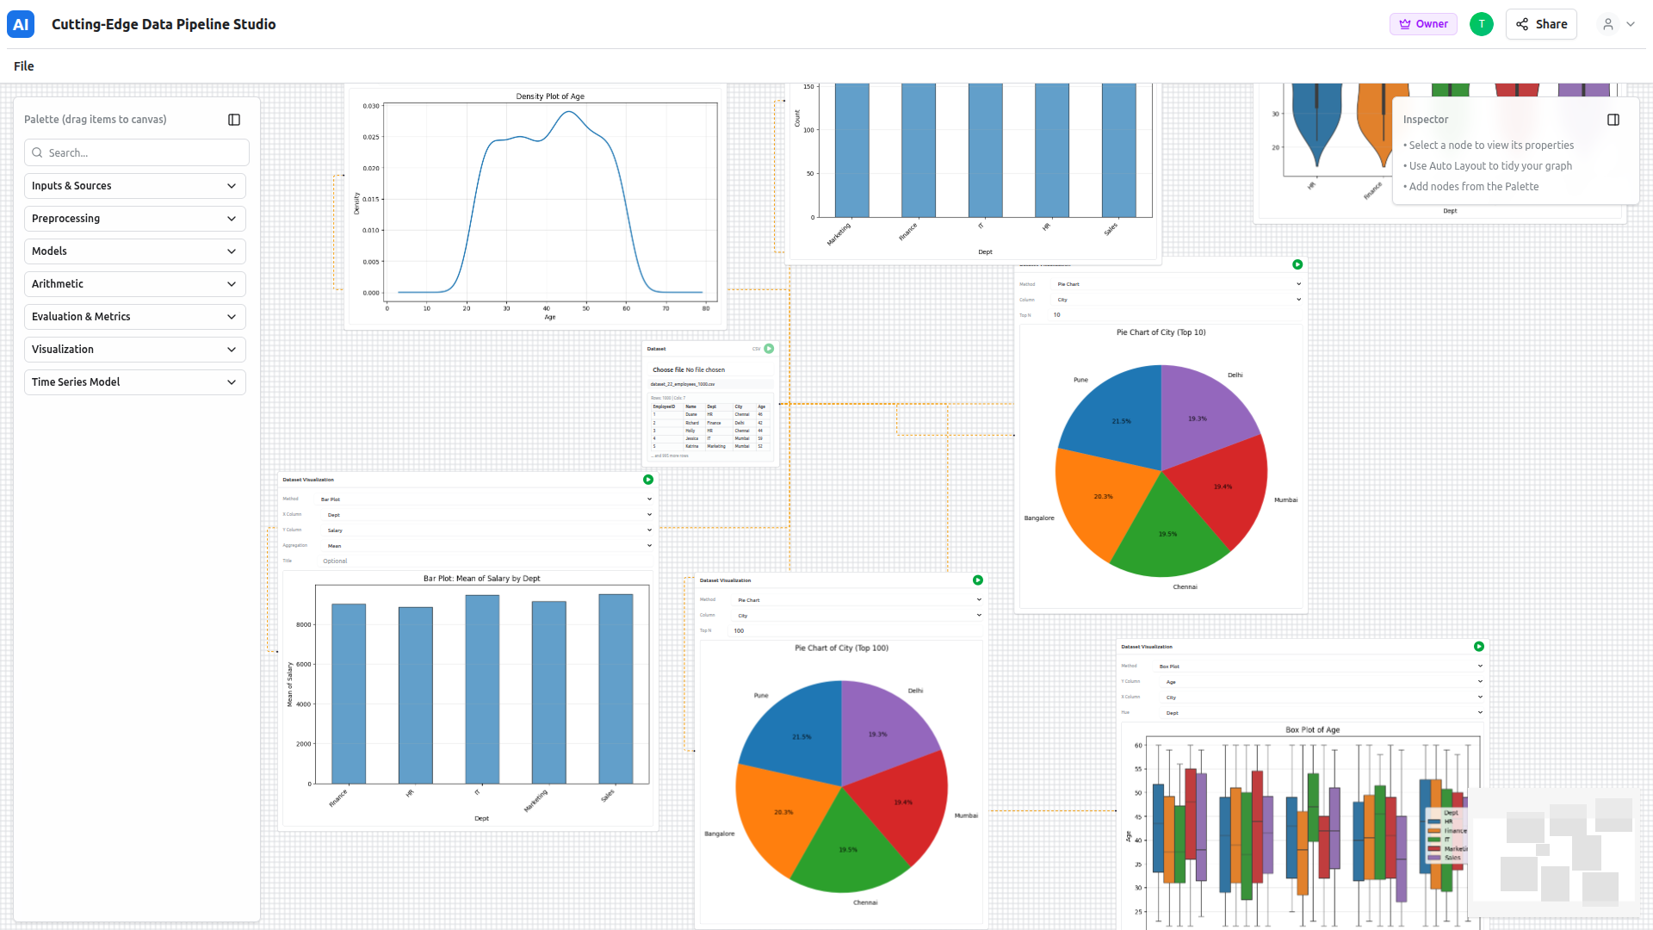The image size is (1653, 930).
Task: Run the Top 100 pie chart node
Action: coord(978,580)
